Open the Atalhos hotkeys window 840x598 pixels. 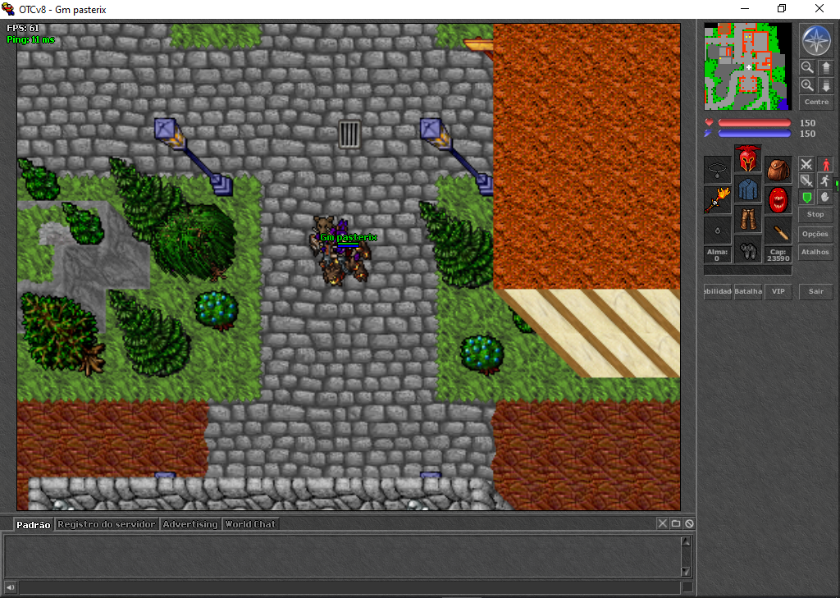[815, 252]
